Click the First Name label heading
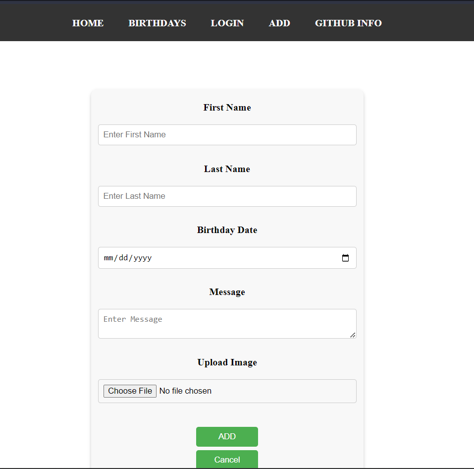The height and width of the screenshot is (469, 474). [227, 108]
